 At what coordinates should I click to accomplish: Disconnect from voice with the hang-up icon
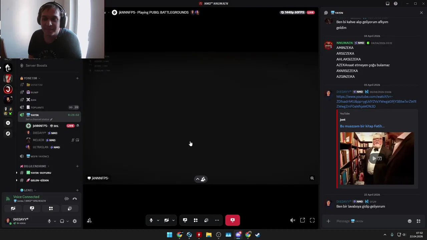pyautogui.click(x=75, y=199)
